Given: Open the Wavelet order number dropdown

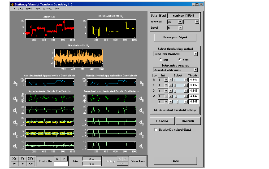Looking at the screenshot, I should [x=191, y=22].
